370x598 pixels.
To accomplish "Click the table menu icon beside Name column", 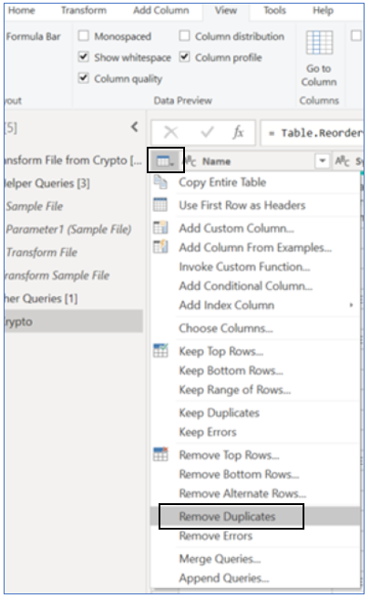I will (166, 161).
